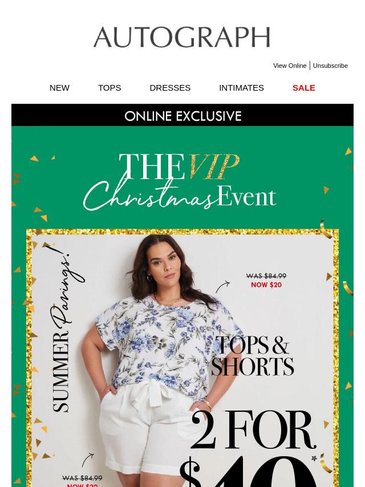Click the NOW $20 price near top
This screenshot has width=365, height=487.
pyautogui.click(x=266, y=285)
